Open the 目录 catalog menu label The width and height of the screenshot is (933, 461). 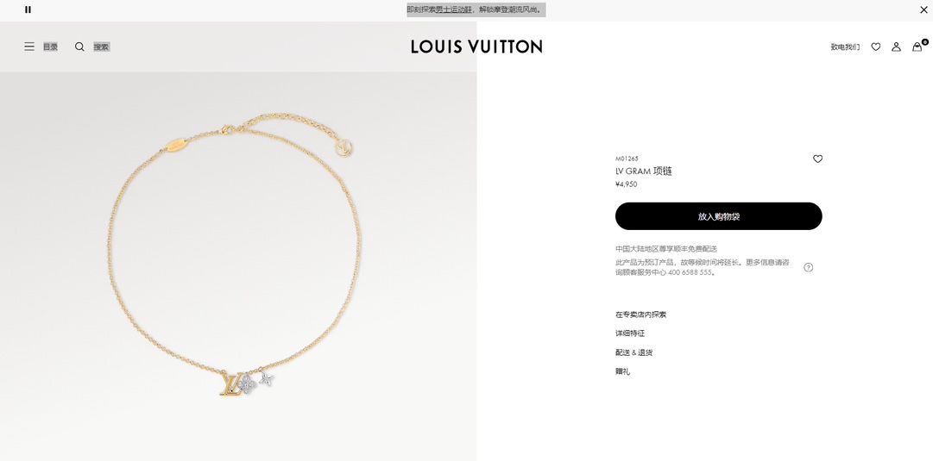51,47
